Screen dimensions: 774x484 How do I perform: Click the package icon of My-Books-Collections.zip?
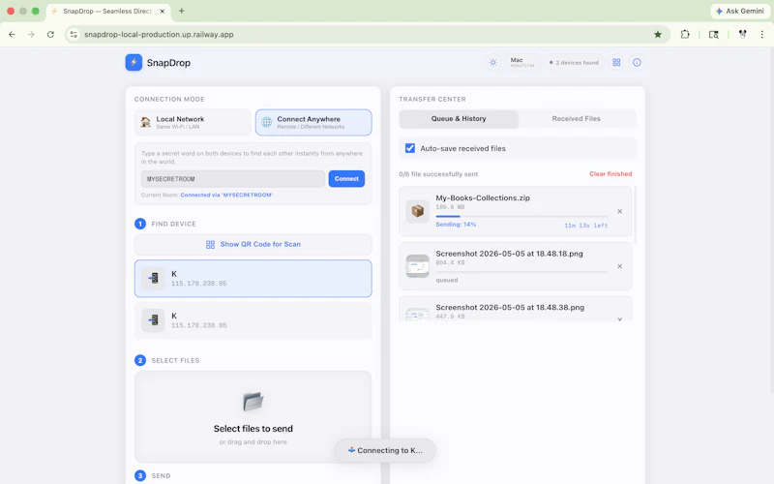(418, 211)
